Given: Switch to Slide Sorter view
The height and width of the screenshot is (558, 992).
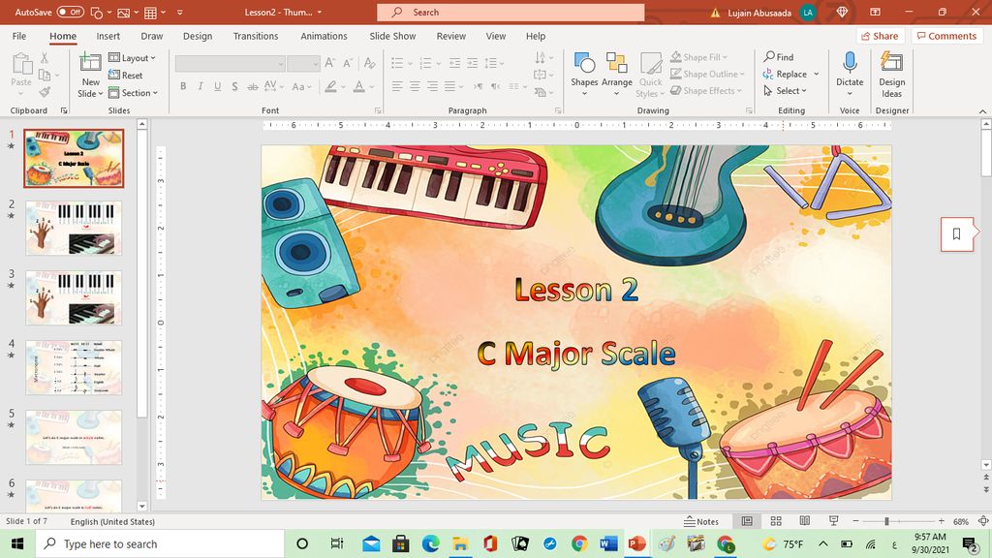Looking at the screenshot, I should point(776,520).
